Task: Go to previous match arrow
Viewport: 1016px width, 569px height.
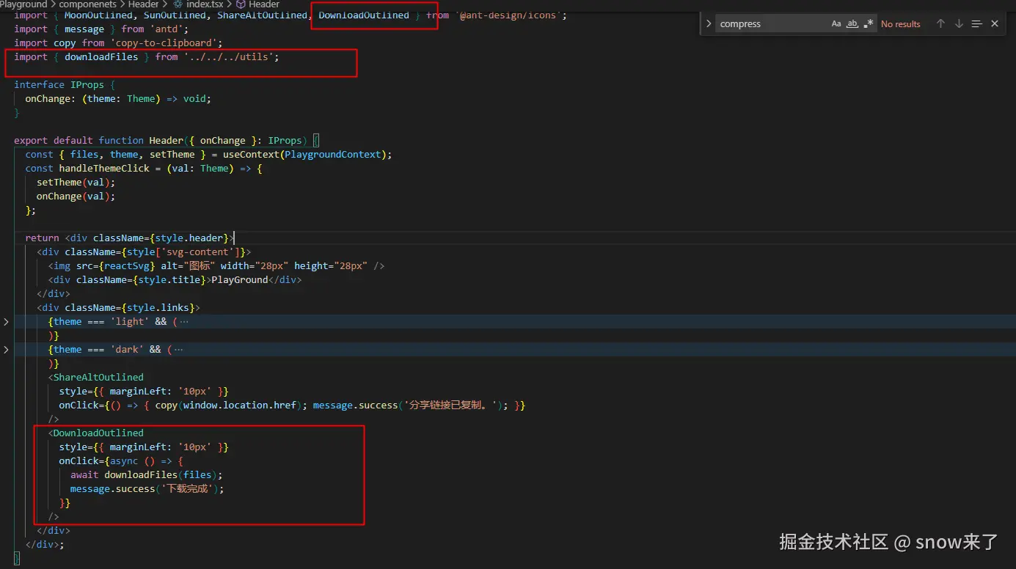Action: click(940, 23)
